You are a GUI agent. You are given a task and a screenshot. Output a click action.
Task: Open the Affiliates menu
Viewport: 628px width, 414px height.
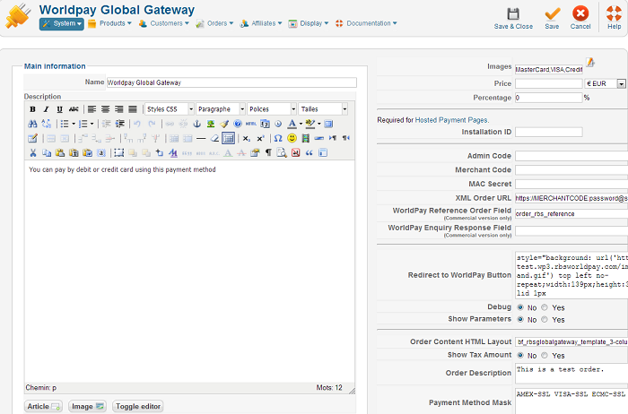pyautogui.click(x=261, y=23)
